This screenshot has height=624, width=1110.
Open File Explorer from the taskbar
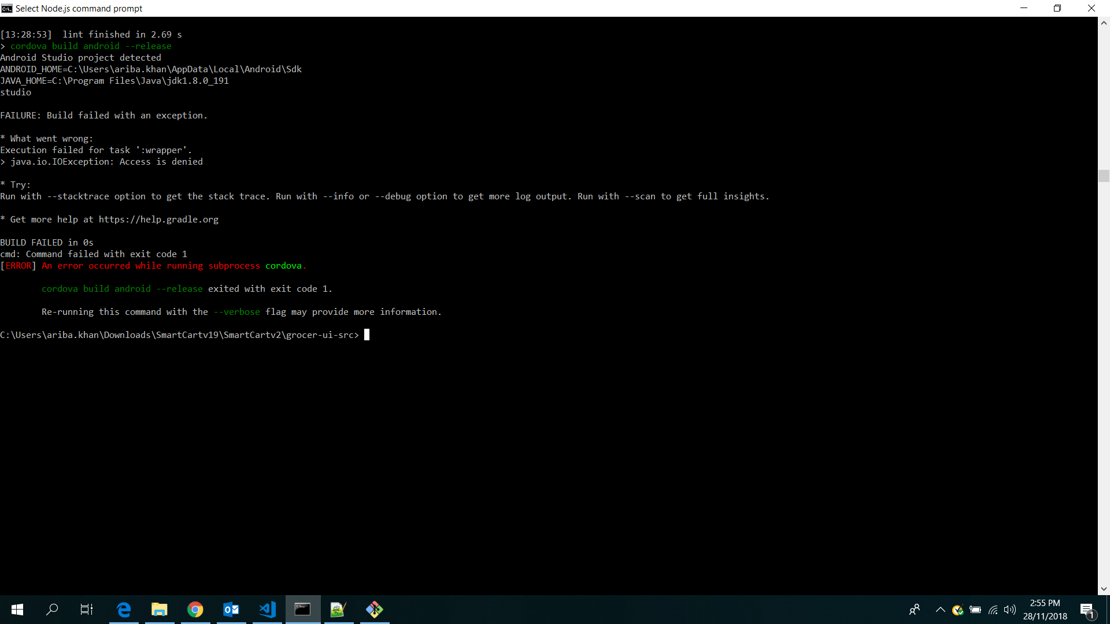click(160, 610)
